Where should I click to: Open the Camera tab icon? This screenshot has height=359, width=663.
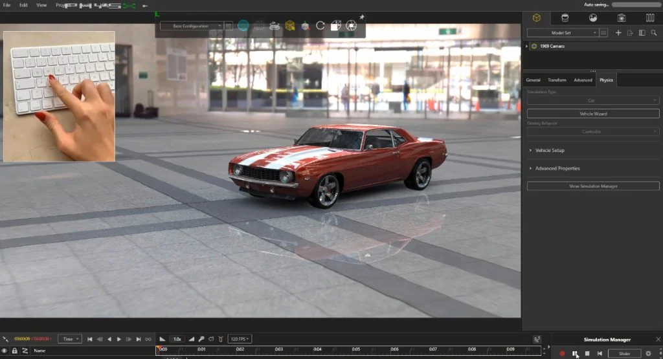622,17
